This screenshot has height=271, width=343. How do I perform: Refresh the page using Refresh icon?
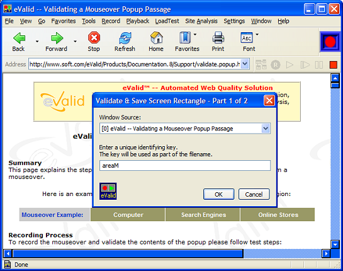125,38
